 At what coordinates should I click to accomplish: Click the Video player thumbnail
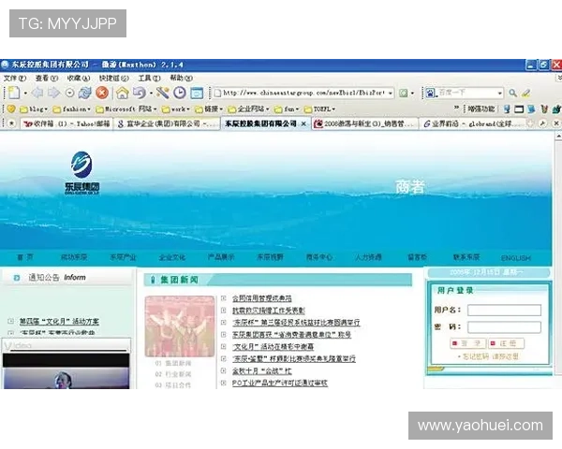[x=66, y=371]
